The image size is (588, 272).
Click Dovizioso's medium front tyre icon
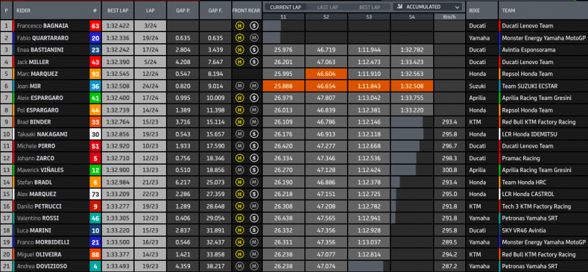(x=239, y=265)
